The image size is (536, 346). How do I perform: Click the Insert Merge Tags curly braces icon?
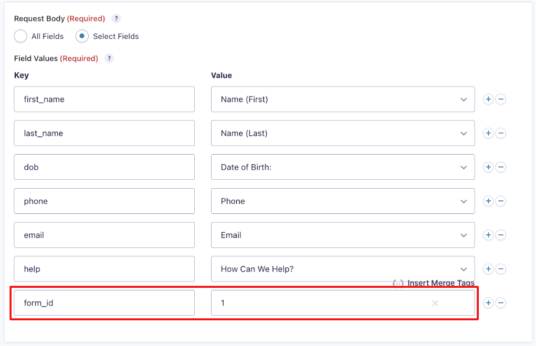point(398,283)
